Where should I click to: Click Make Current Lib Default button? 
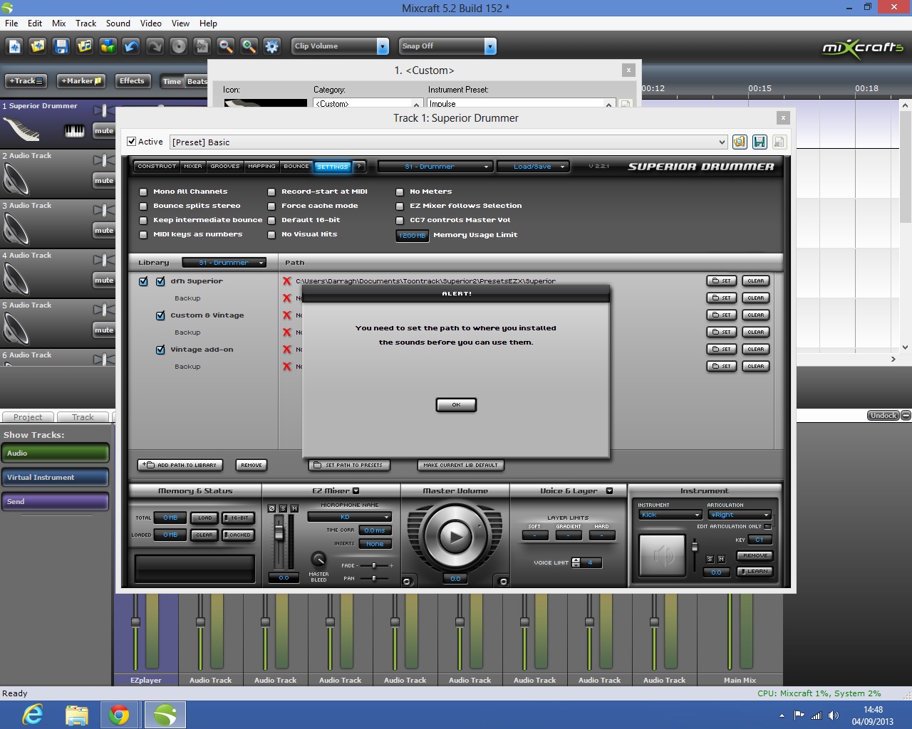click(x=460, y=465)
